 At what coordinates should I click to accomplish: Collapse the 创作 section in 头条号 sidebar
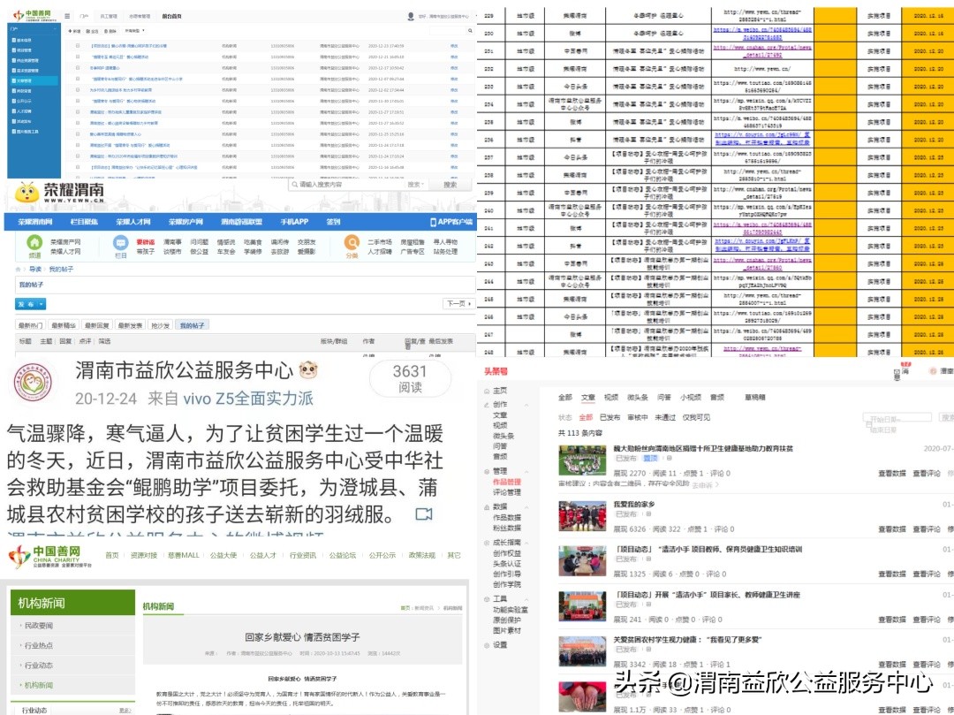point(526,404)
